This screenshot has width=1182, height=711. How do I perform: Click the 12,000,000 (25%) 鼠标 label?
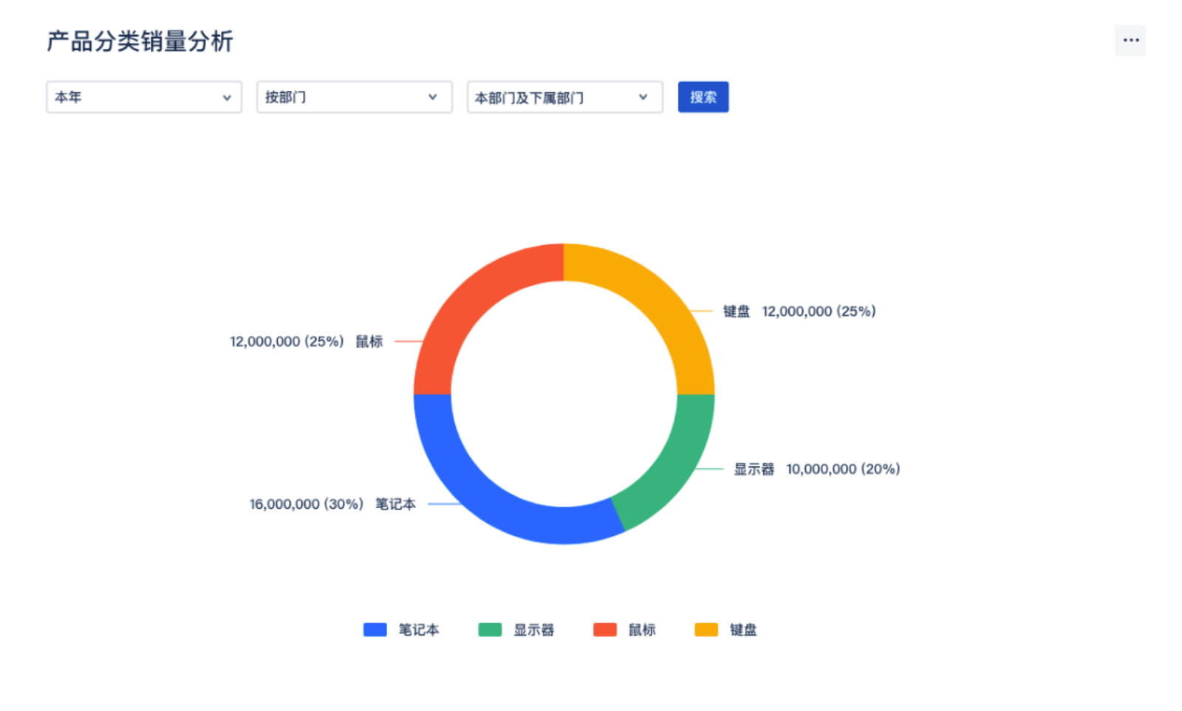click(307, 342)
